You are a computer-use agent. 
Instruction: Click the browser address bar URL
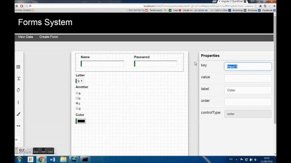click(199, 6)
